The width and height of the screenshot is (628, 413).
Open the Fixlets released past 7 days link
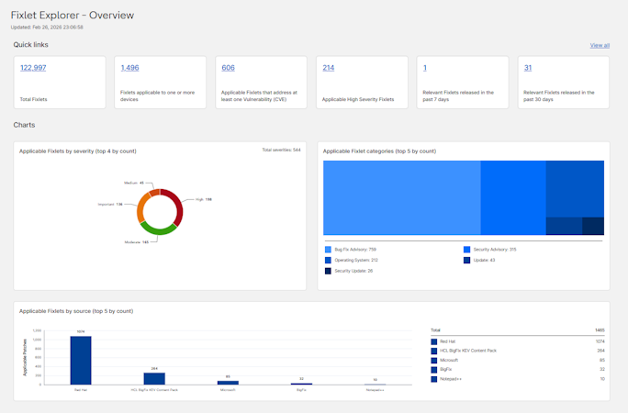425,68
